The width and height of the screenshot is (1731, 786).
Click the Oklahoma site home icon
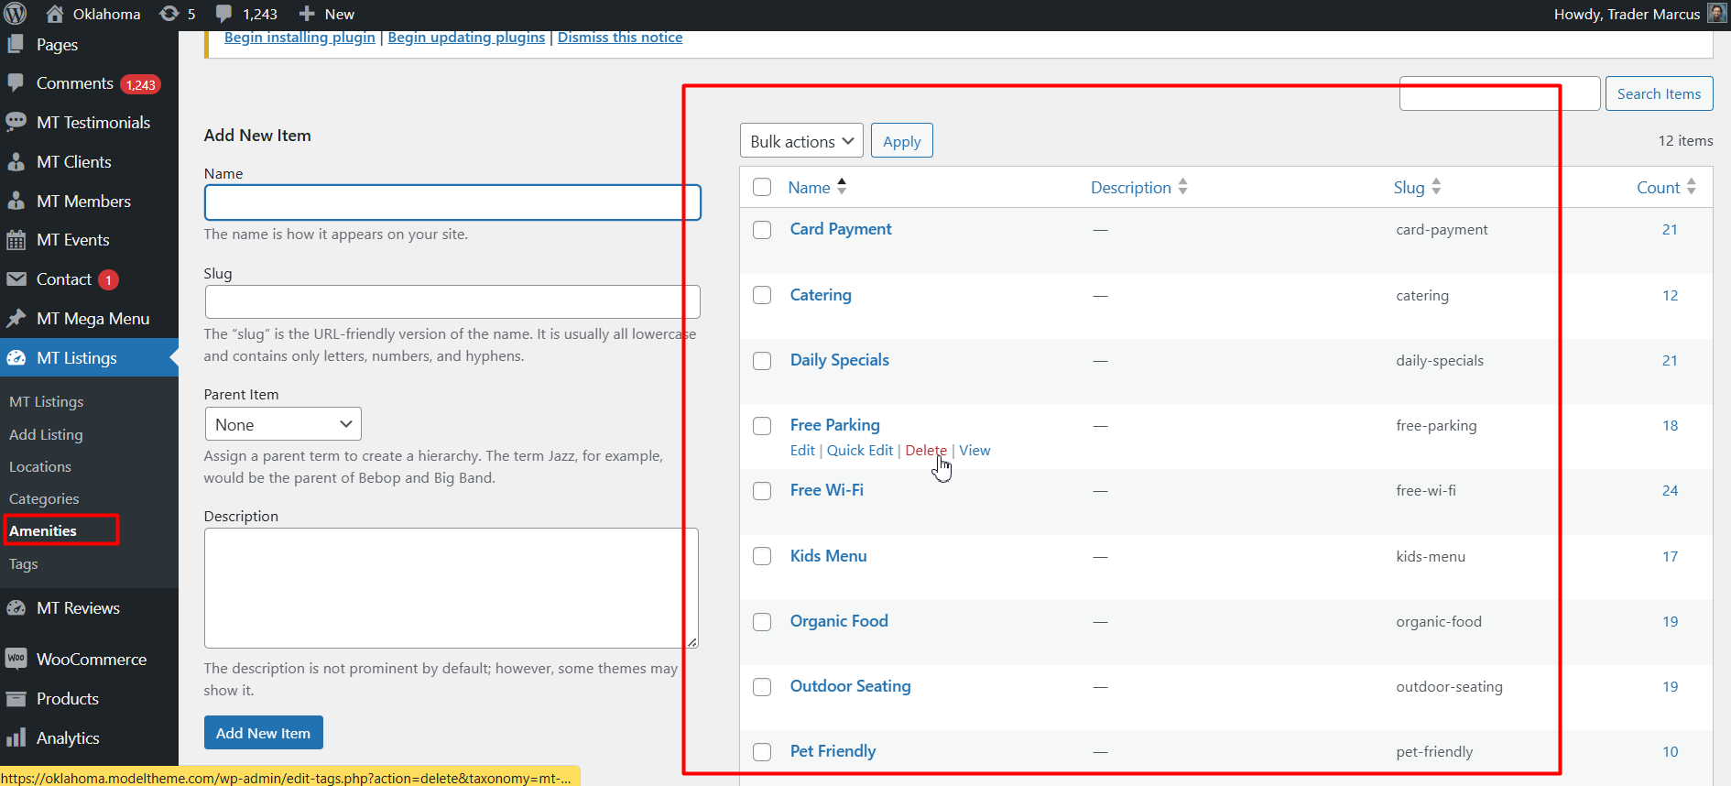(x=55, y=14)
